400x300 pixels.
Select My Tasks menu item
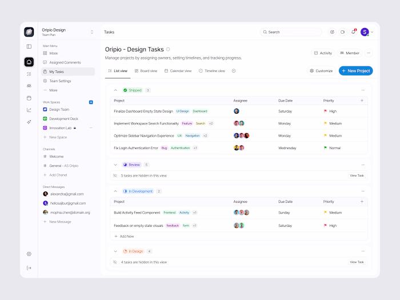tap(68, 71)
